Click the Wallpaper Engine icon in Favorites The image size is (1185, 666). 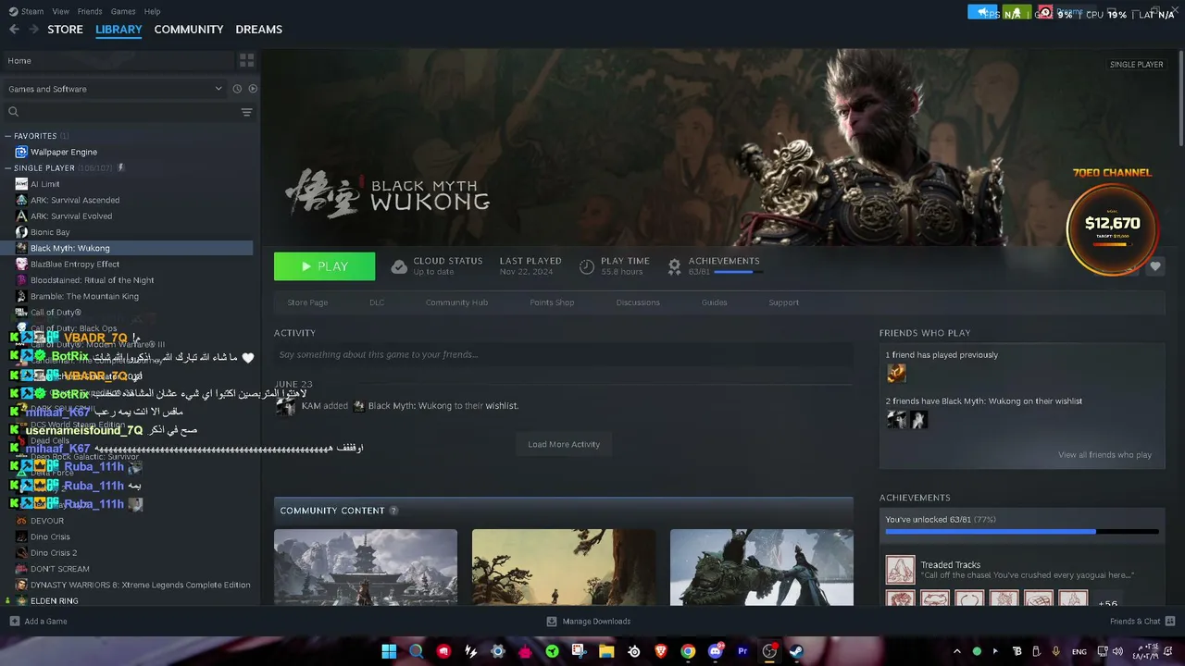[x=21, y=152]
